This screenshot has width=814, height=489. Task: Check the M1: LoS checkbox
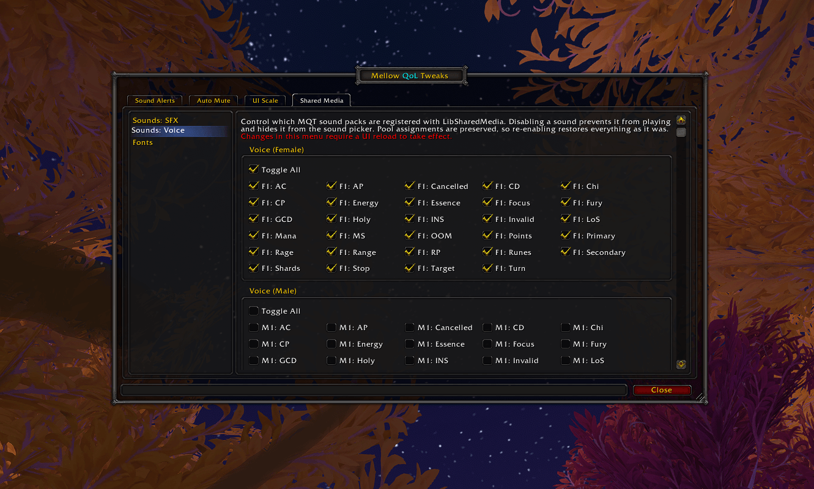(566, 360)
